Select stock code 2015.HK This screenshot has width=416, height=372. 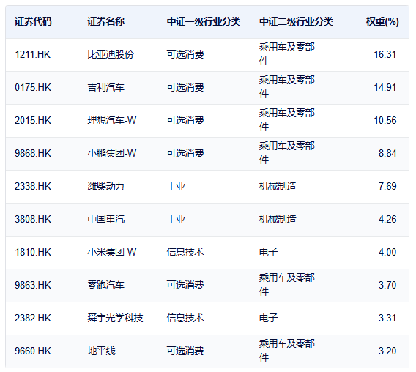[33, 121]
